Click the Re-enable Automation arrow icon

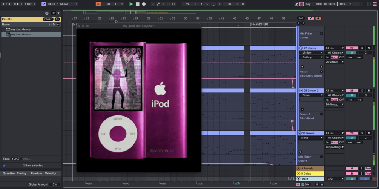[163, 4]
